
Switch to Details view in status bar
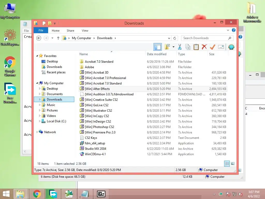pyautogui.click(x=227, y=164)
